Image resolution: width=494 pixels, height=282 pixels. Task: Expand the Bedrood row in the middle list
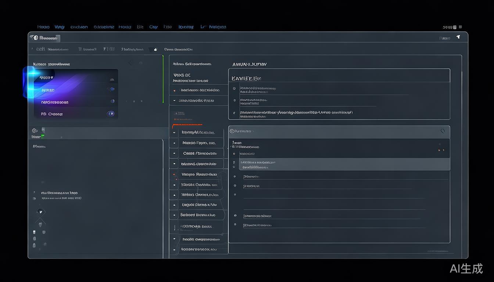tap(174, 215)
